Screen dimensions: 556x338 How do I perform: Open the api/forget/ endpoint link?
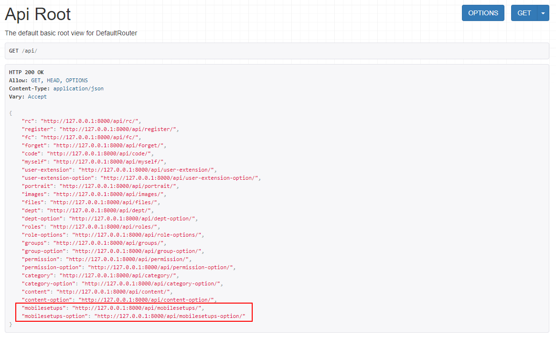(109, 145)
